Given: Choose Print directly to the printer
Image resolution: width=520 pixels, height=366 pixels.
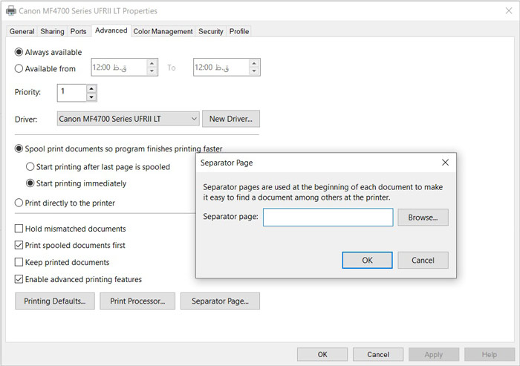Looking at the screenshot, I should pyautogui.click(x=19, y=203).
